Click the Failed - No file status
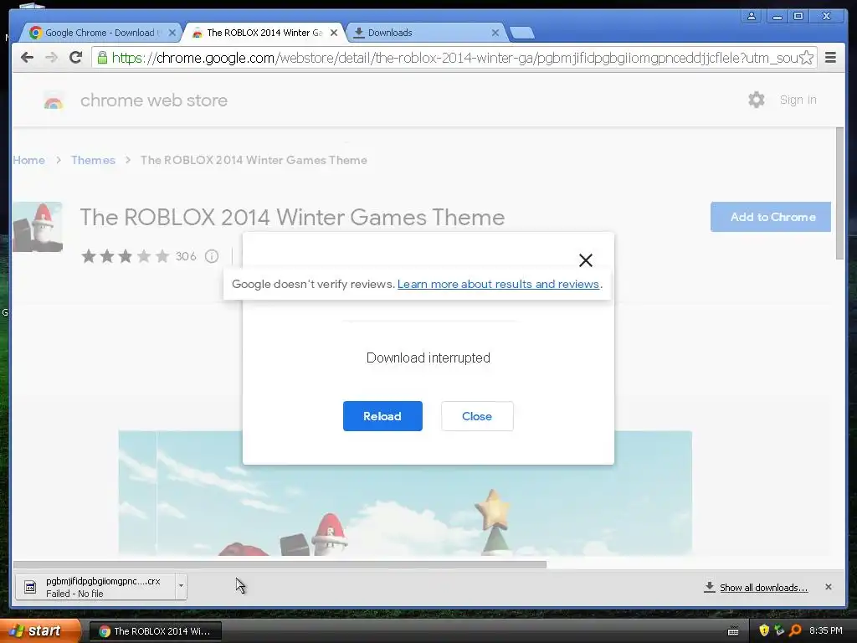The image size is (857, 643). 74,594
